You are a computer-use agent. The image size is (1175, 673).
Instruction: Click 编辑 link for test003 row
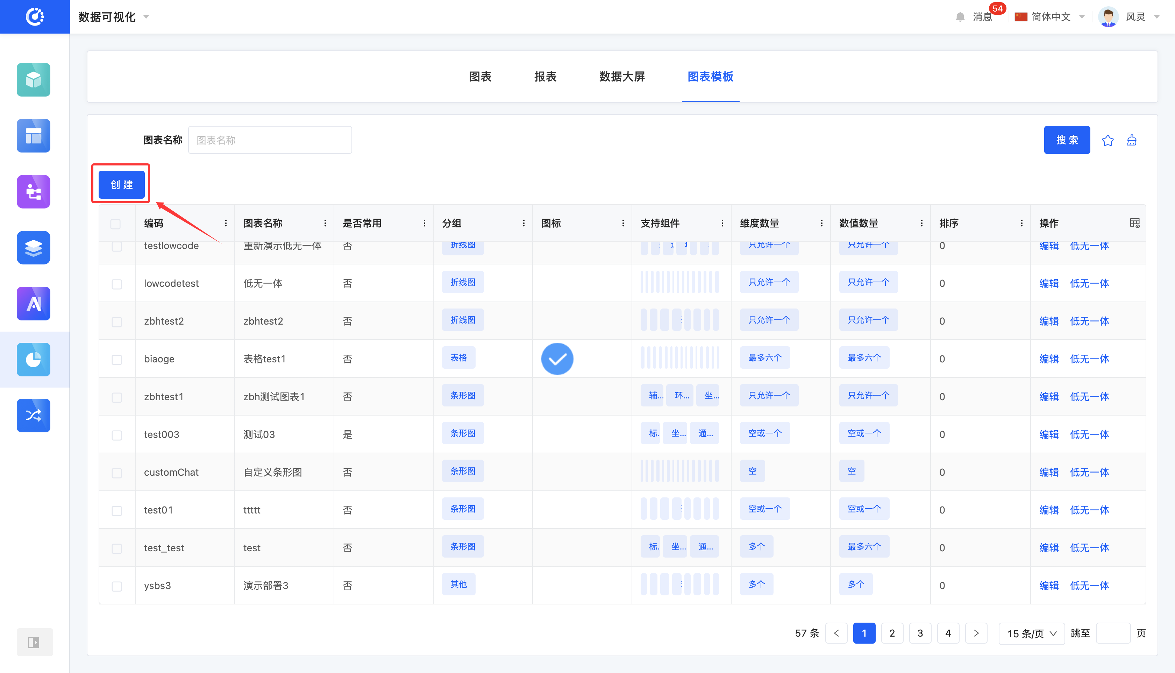[x=1048, y=434]
